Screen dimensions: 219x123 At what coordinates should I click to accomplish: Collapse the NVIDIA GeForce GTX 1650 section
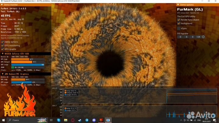2,53
